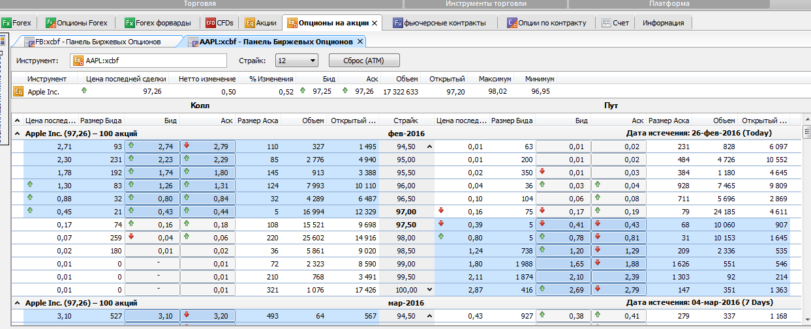Click put bid 1,65 at strike 99,00

pyautogui.click(x=563, y=264)
